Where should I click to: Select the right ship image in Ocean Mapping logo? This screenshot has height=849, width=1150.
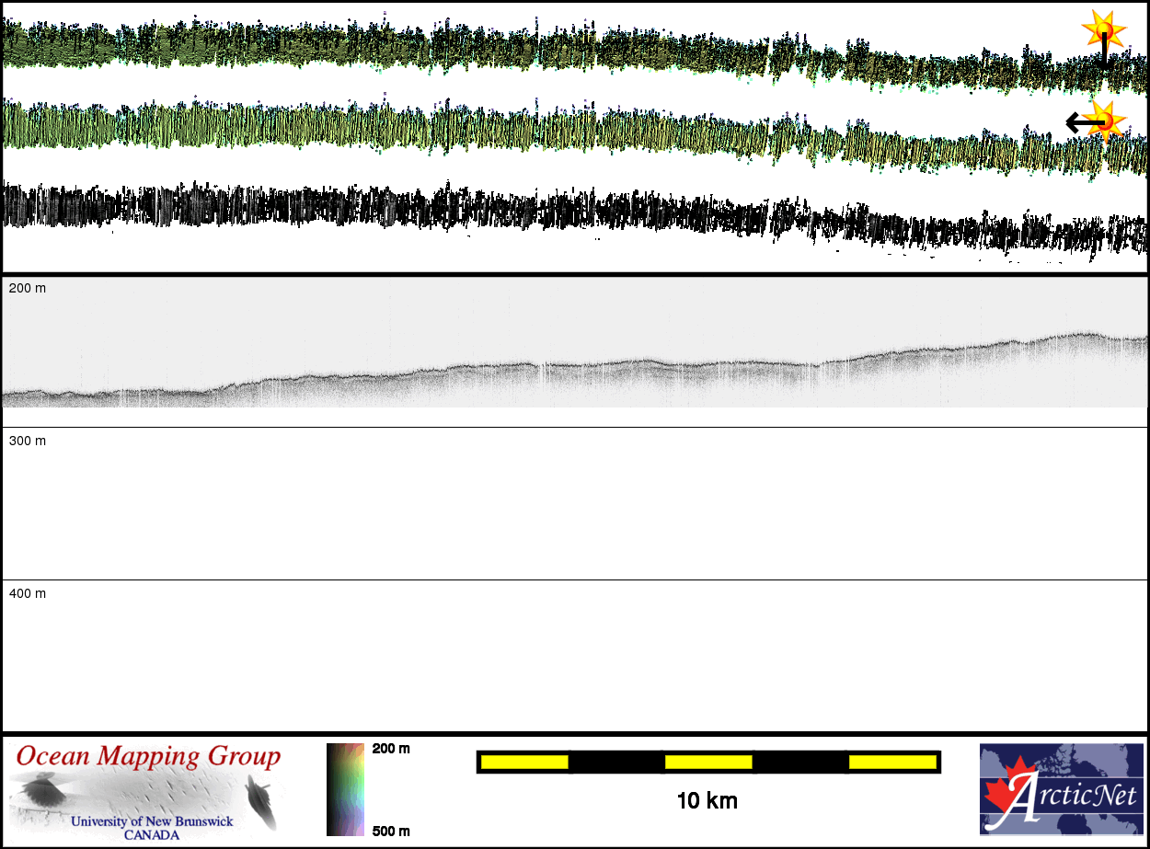[x=260, y=798]
